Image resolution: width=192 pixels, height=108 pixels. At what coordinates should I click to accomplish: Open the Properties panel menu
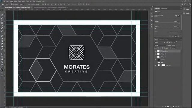pos(181,8)
